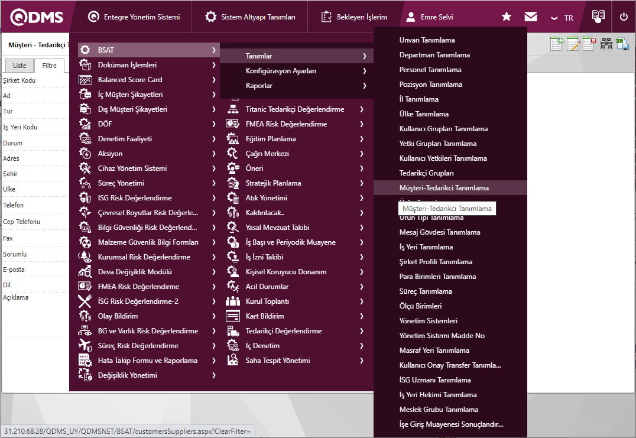Select Müşteri-Tedarikci Tanımlama menu item
This screenshot has height=438, width=636.
(x=444, y=188)
